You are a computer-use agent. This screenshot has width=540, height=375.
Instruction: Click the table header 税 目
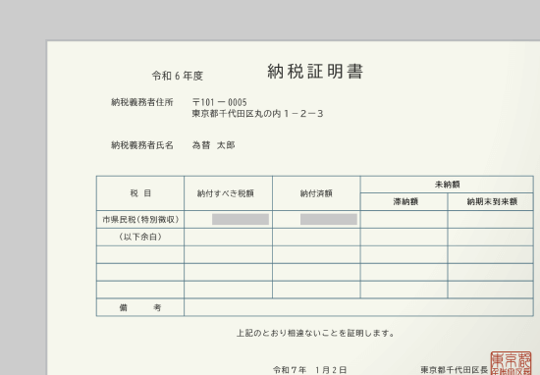point(140,193)
